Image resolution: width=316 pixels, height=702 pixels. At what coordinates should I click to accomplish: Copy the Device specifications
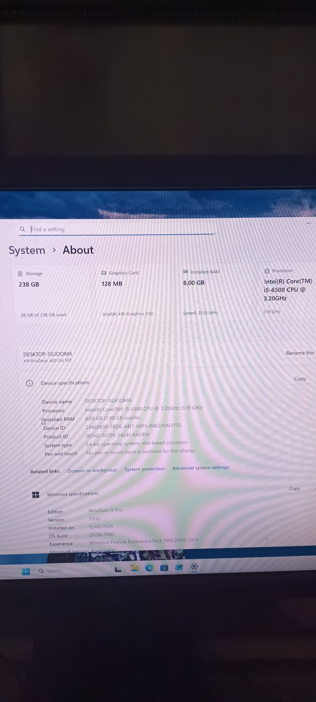coord(300,379)
